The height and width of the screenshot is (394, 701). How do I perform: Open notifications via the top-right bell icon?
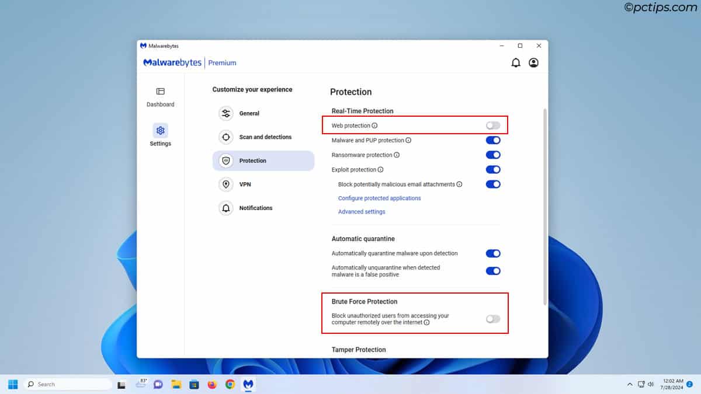pos(516,62)
